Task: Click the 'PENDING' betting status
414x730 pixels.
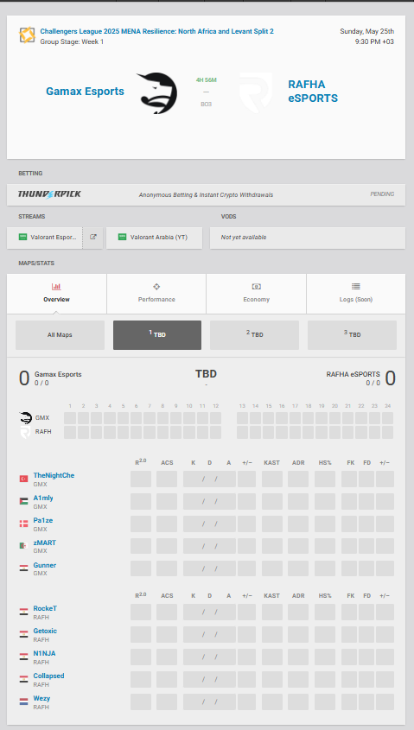Action: pyautogui.click(x=382, y=194)
